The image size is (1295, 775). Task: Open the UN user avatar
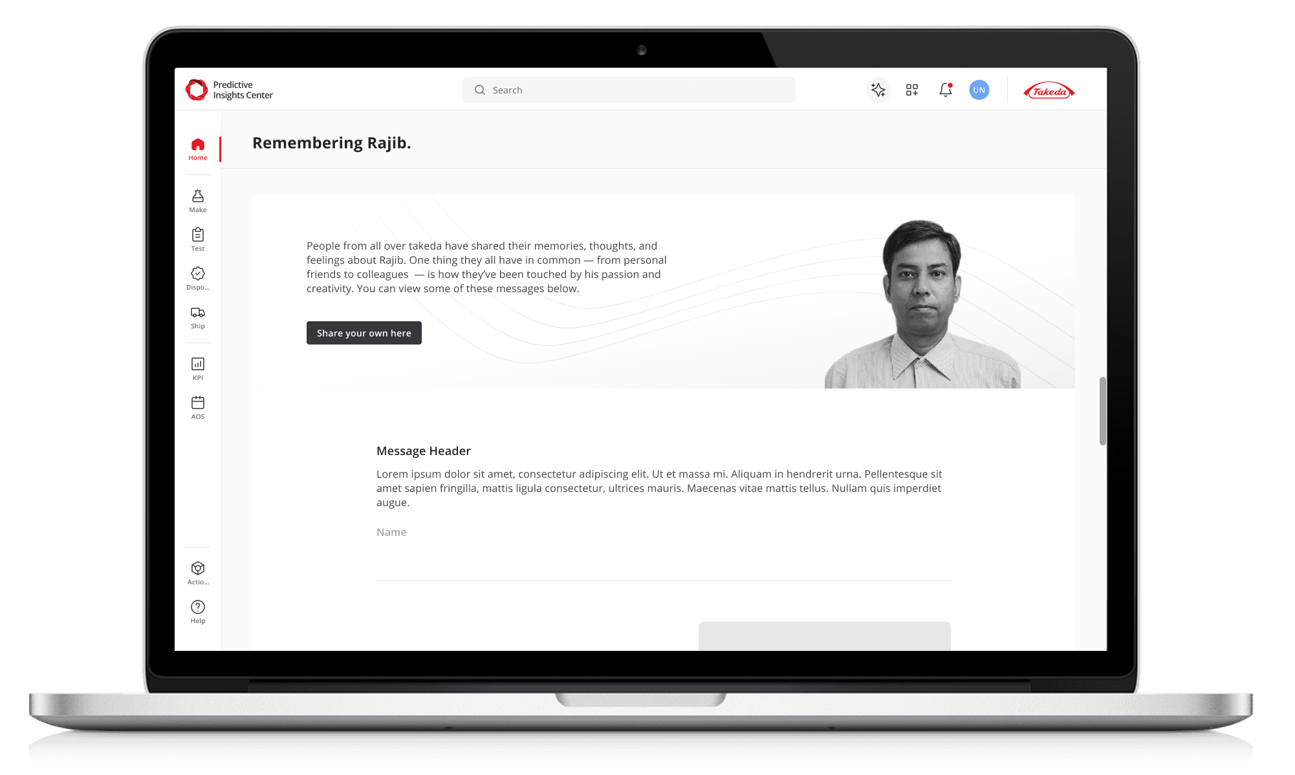point(979,90)
